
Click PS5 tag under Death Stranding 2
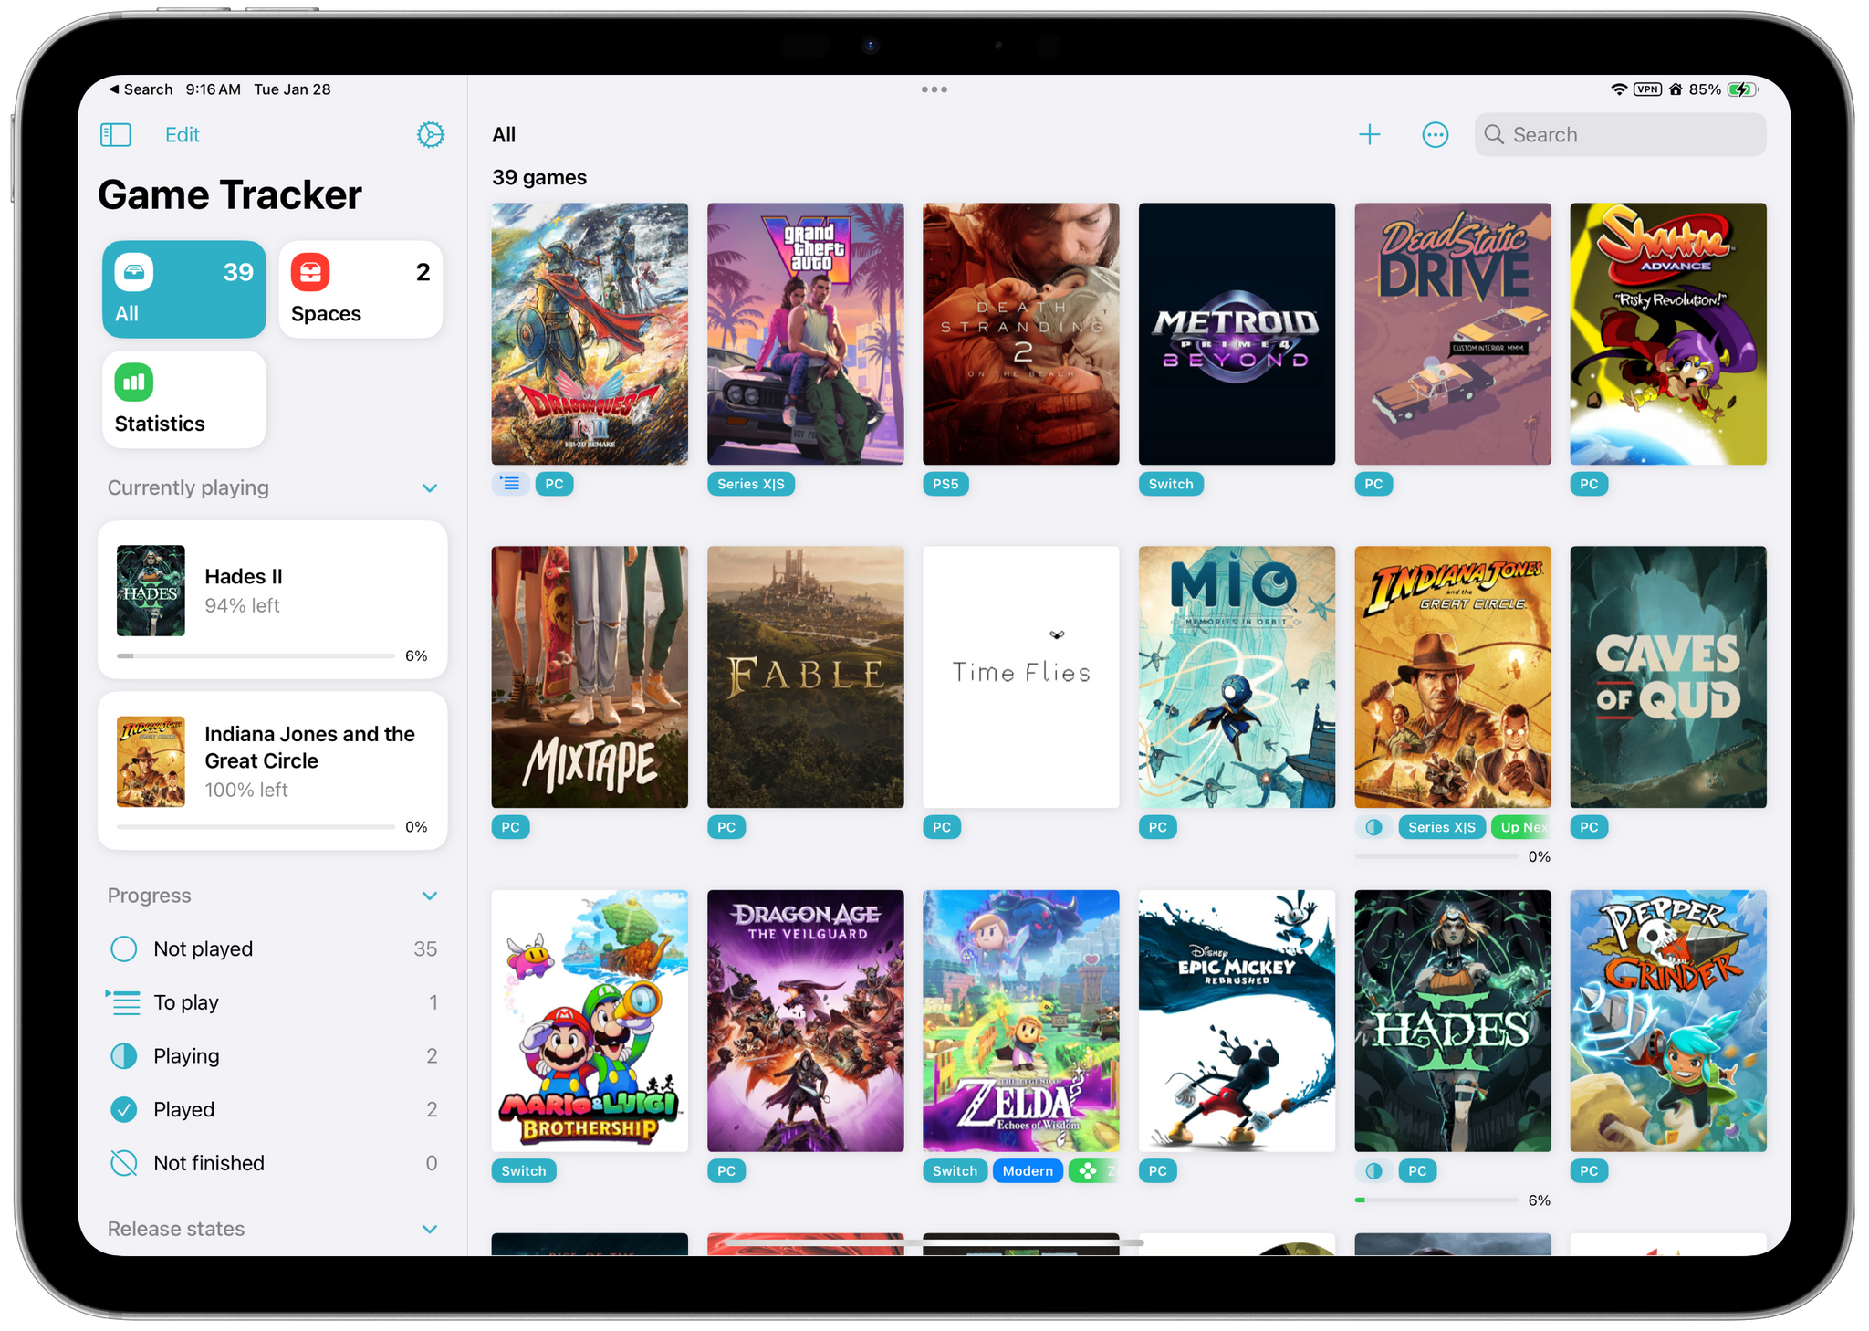click(945, 484)
